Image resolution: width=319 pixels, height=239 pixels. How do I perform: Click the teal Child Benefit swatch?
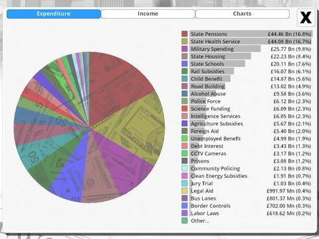pyautogui.click(x=185, y=79)
